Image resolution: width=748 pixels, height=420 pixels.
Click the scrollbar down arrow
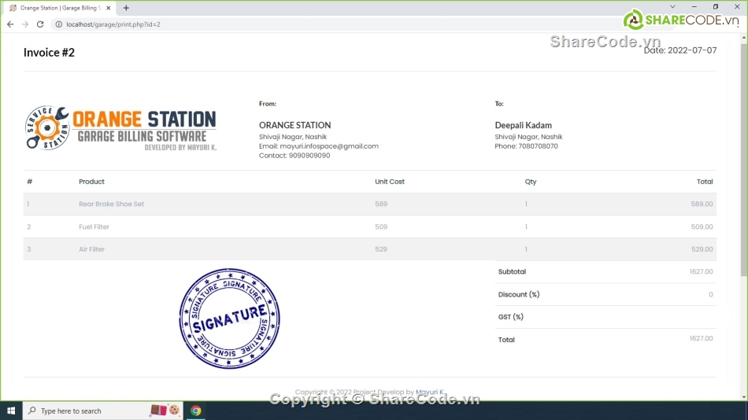click(x=744, y=396)
